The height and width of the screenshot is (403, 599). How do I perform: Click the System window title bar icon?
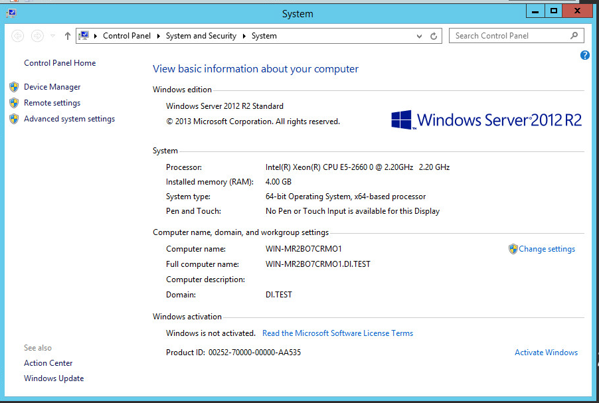click(11, 13)
